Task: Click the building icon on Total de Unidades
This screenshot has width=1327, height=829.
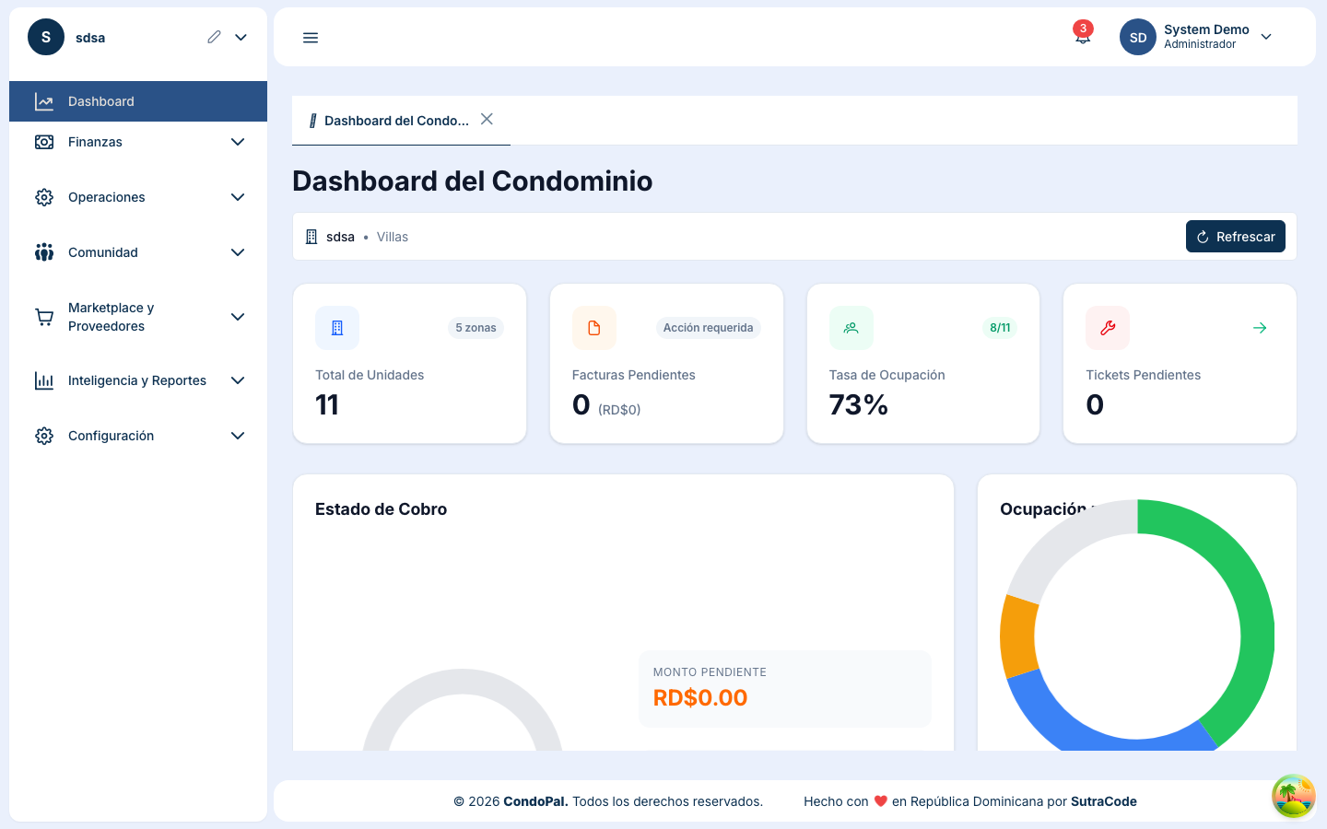Action: click(336, 327)
